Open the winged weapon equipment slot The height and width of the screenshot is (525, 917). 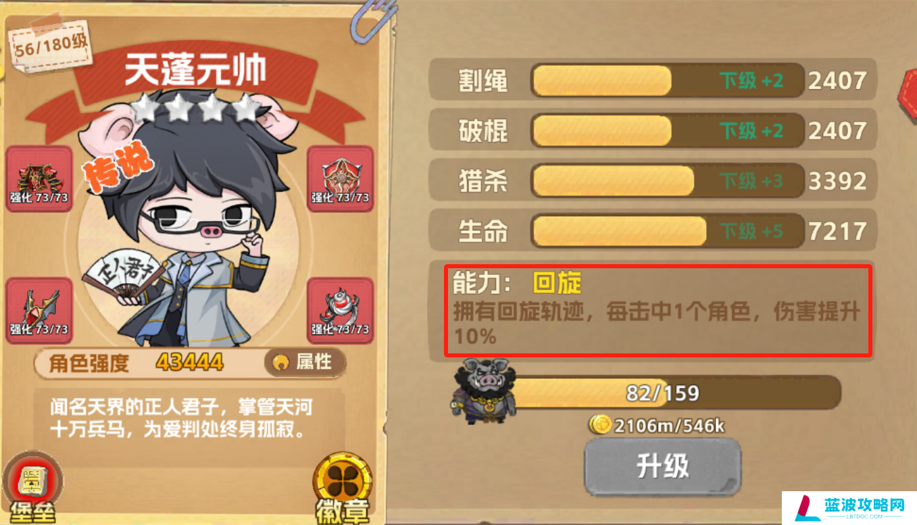coord(39,311)
